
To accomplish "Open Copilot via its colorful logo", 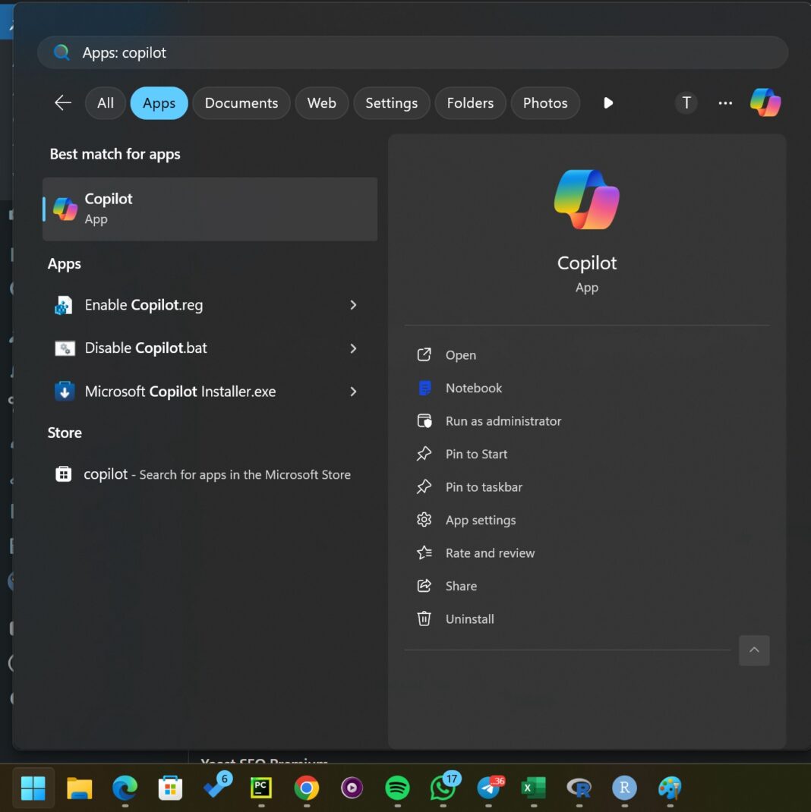I will (765, 102).
